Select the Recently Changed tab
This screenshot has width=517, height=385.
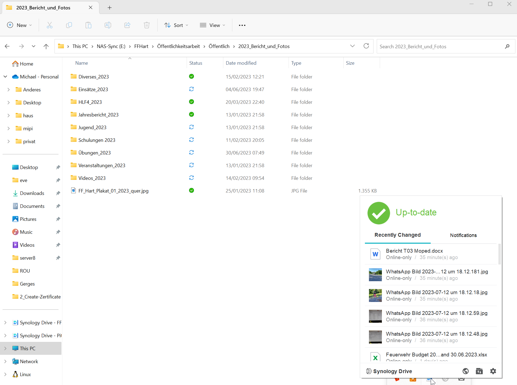[x=397, y=235]
